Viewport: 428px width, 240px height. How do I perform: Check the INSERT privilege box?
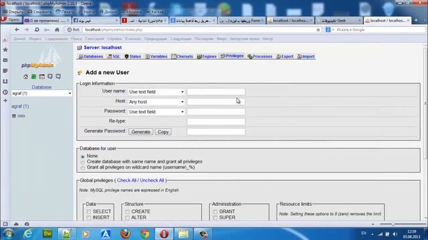[89, 218]
